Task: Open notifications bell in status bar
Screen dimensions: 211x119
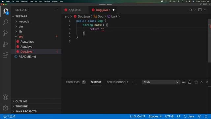Action: (x=206, y=116)
